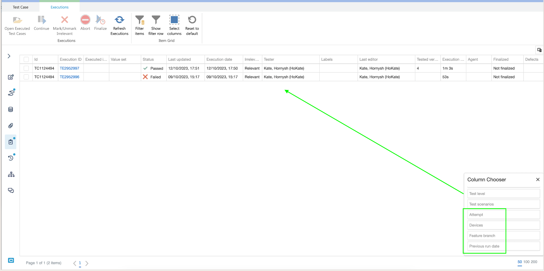The image size is (544, 271).
Task: Open the history clock icon in sidebar
Action: (x=11, y=158)
